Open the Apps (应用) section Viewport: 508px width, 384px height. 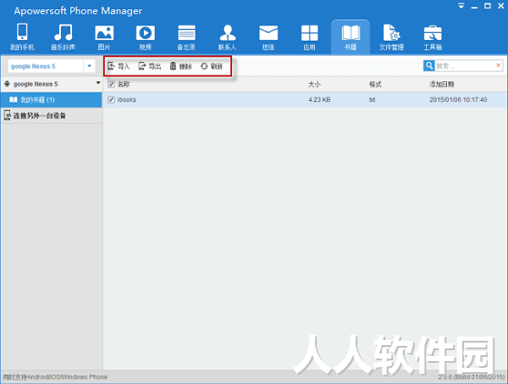(x=309, y=36)
